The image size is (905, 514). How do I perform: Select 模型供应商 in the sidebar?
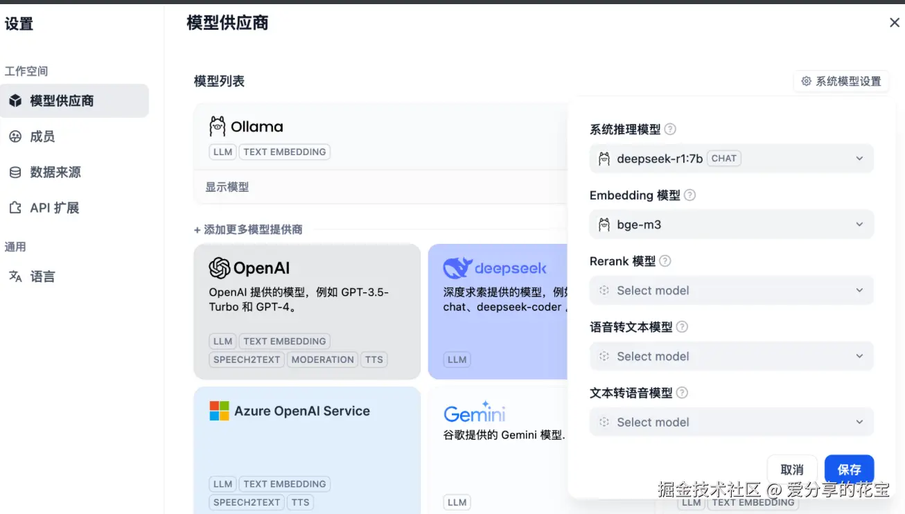(74, 101)
